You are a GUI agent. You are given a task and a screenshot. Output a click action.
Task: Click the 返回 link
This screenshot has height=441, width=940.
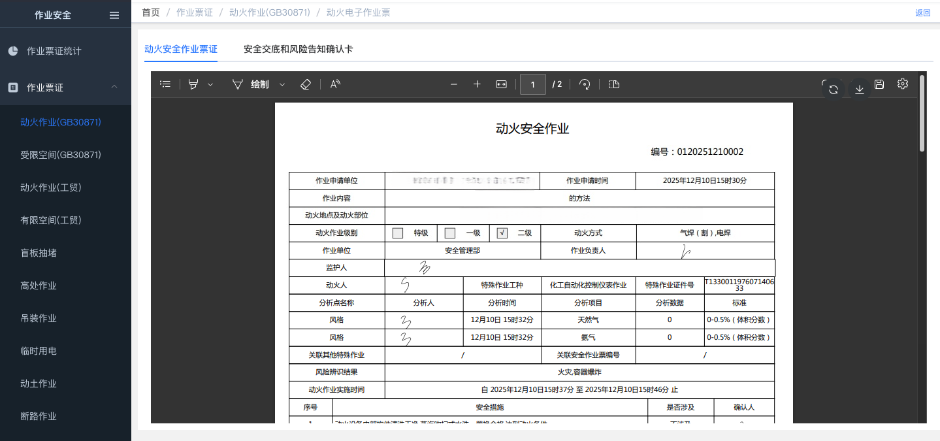(x=922, y=12)
